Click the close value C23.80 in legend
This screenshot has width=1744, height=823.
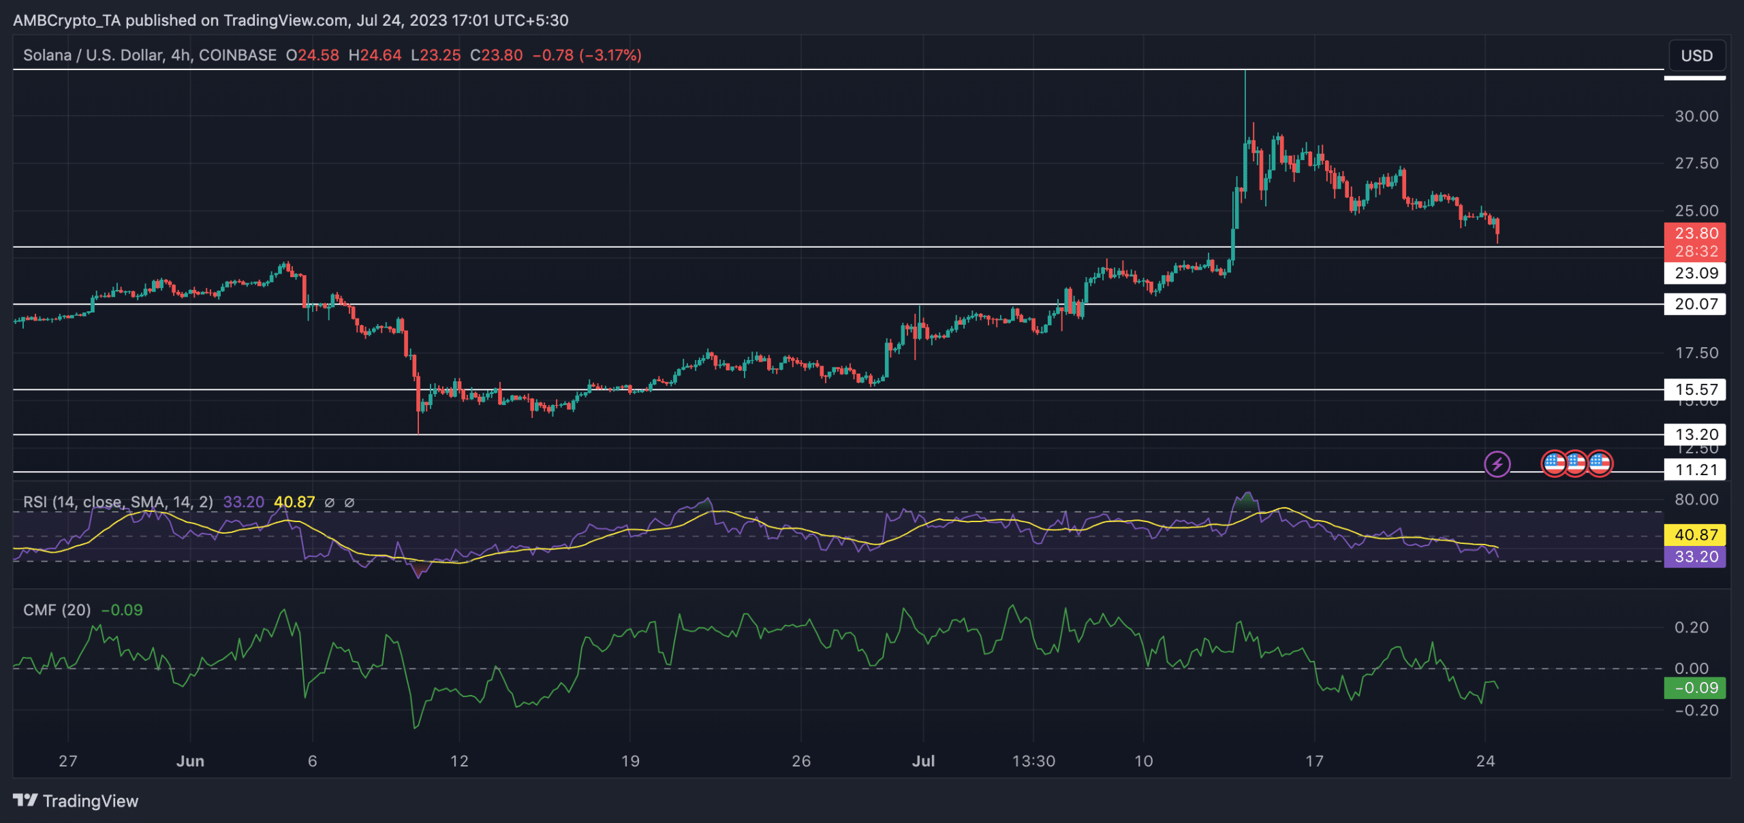click(497, 55)
